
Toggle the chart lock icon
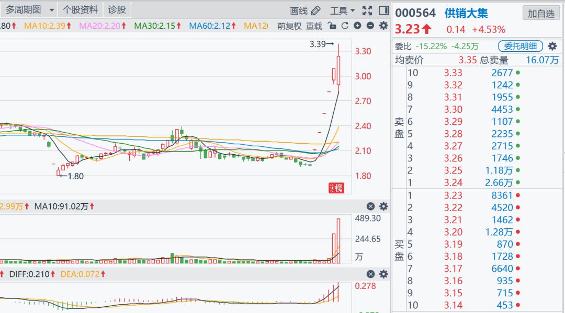tap(332, 26)
